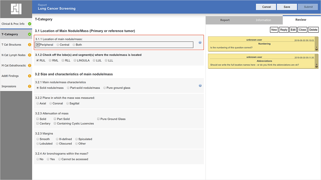Create a New review note
The width and height of the screenshot is (321, 180).
click(274, 30)
